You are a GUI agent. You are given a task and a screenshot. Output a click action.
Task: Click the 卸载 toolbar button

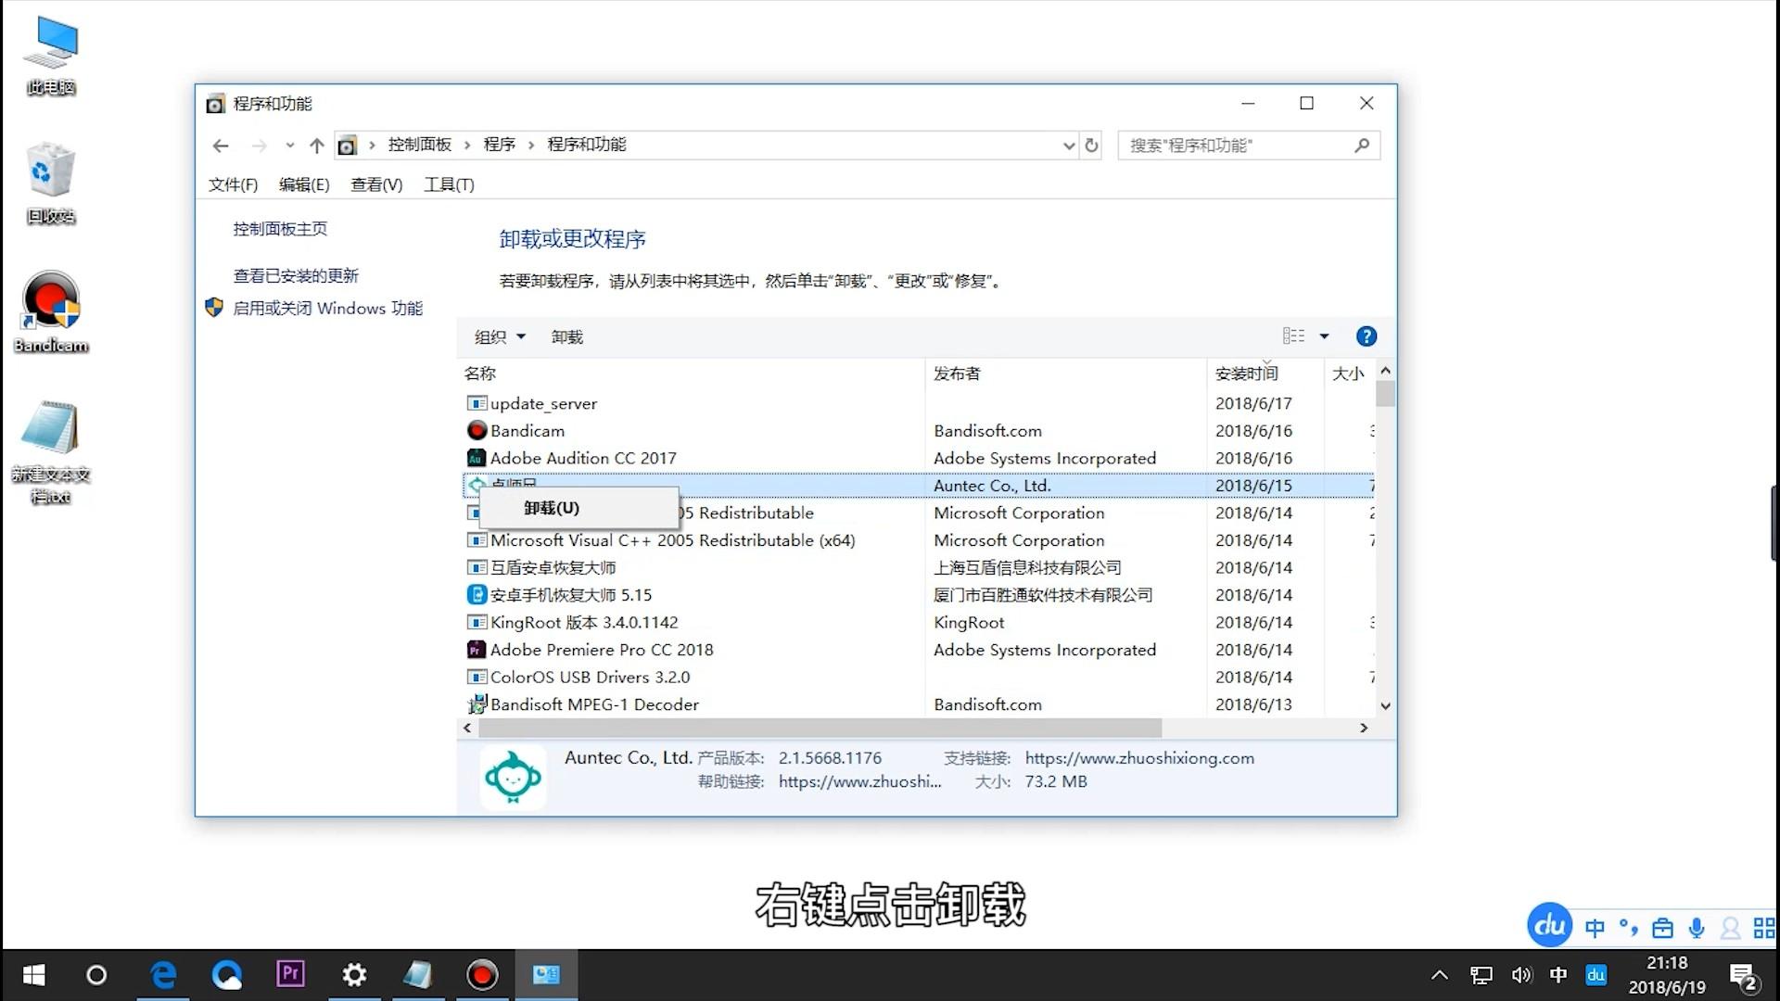point(566,337)
